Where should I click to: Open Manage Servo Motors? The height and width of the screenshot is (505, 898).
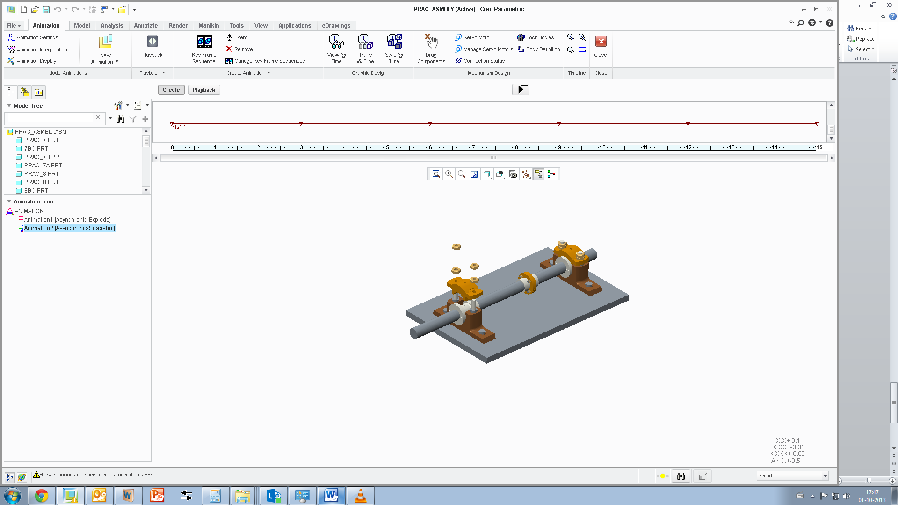click(x=484, y=49)
